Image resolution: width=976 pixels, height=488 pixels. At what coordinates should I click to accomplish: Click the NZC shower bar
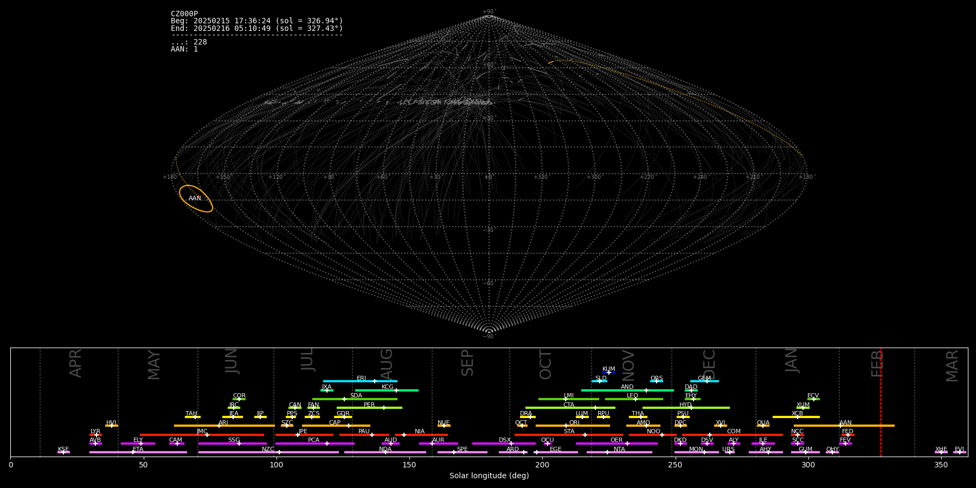click(268, 452)
